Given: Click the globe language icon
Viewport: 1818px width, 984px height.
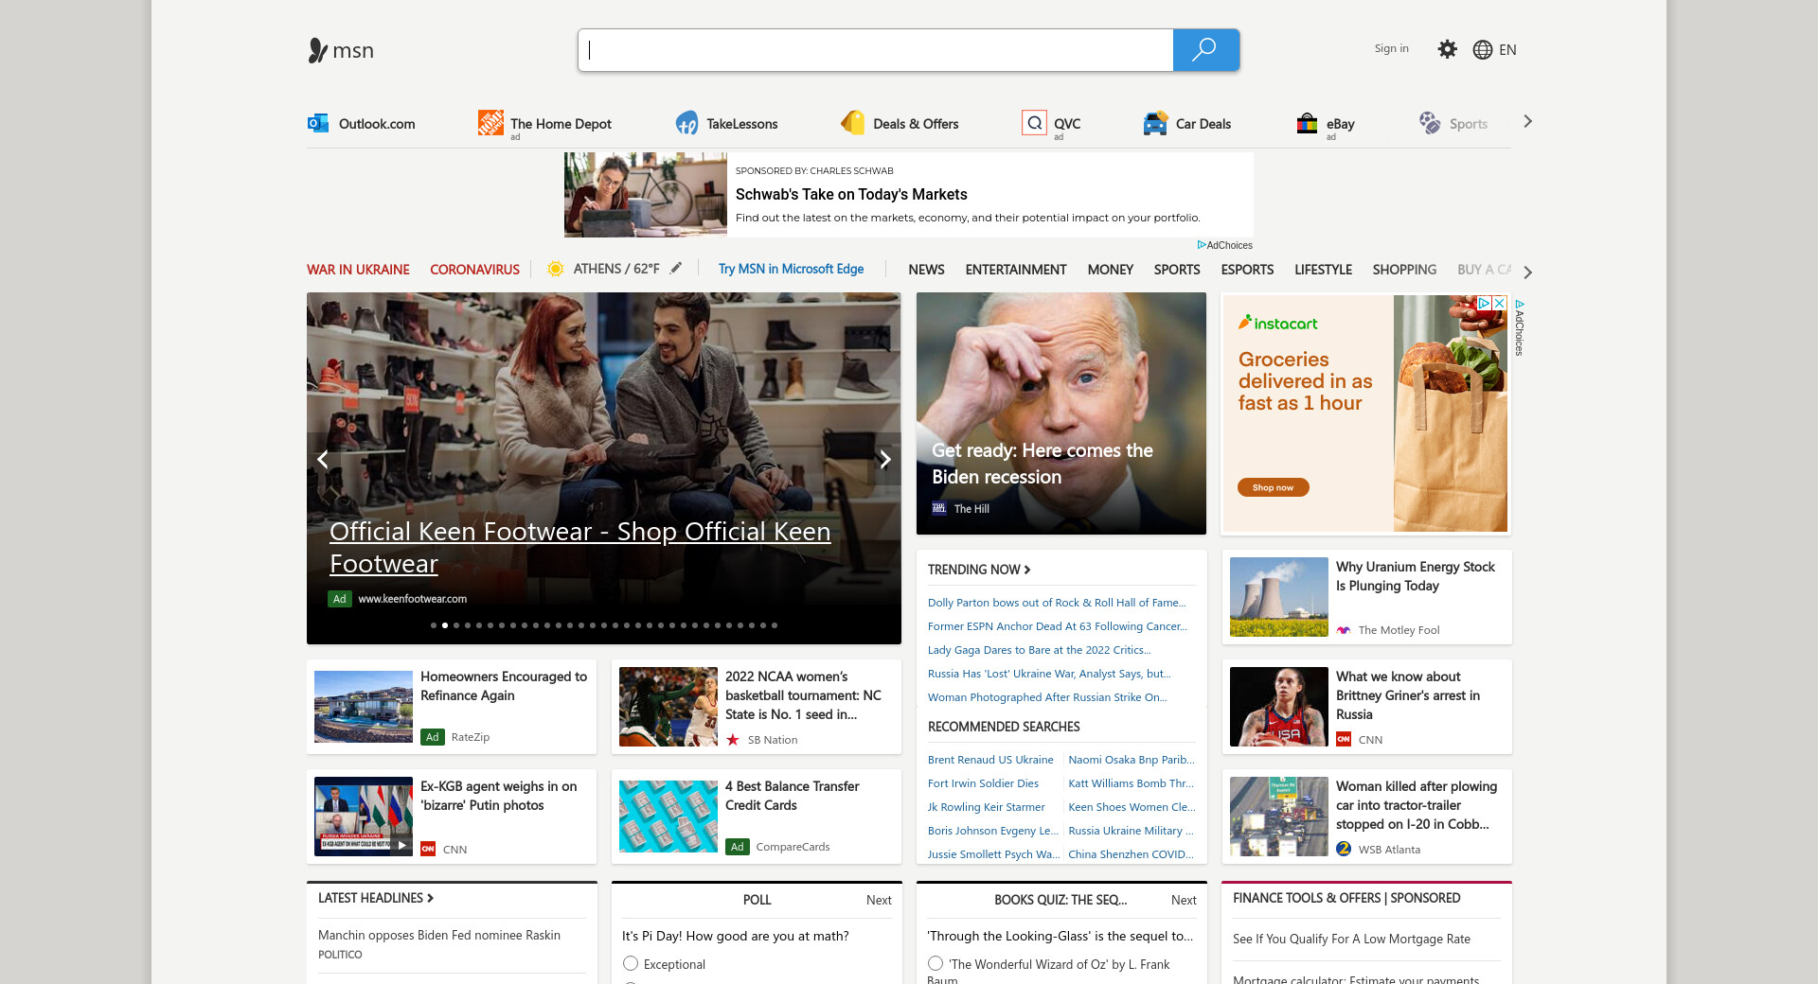Looking at the screenshot, I should point(1483,50).
